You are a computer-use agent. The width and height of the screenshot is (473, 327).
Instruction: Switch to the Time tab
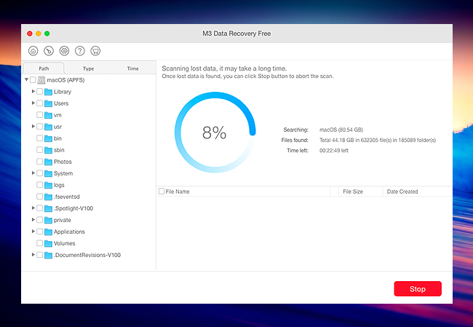click(132, 68)
